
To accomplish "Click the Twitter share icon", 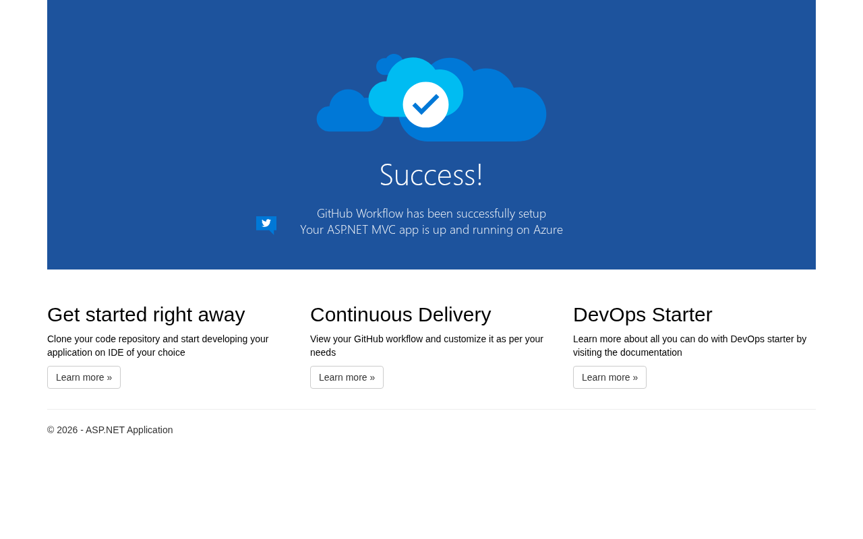I will (266, 224).
